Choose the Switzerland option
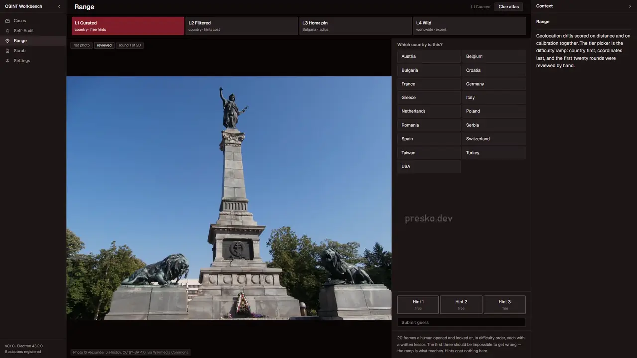 tap(494, 139)
